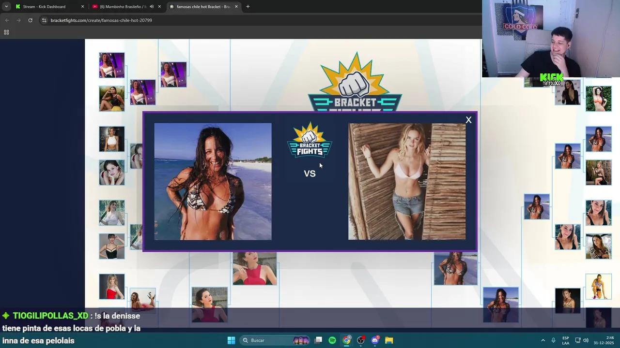Screen dimensions: 620x348
Task: Mute the YouTube tab audio icon
Action: (151, 7)
